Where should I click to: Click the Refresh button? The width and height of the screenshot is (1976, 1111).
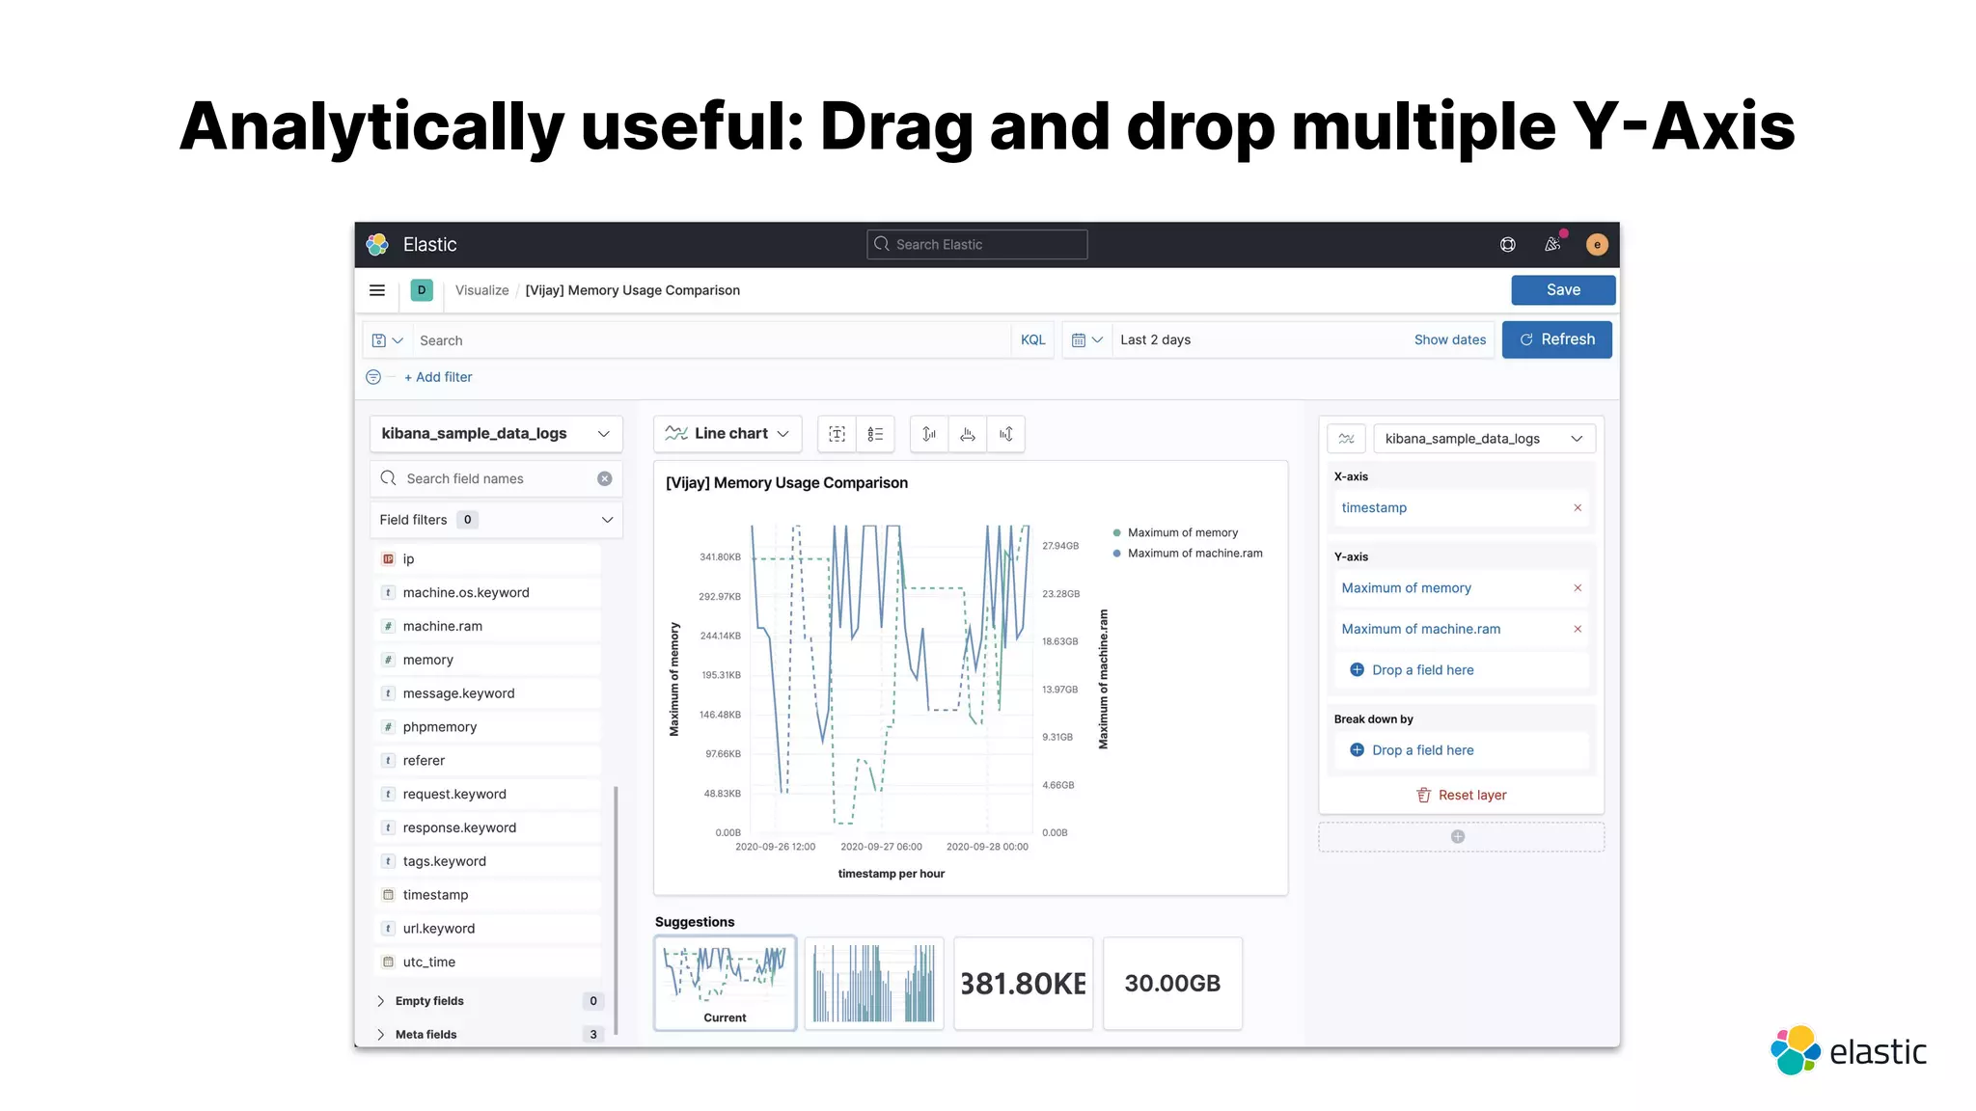point(1557,339)
